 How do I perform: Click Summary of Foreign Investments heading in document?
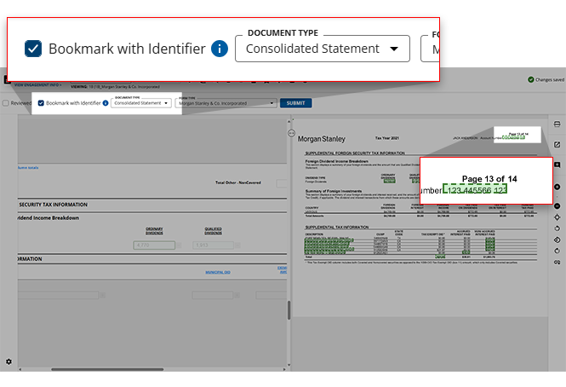[x=333, y=191]
